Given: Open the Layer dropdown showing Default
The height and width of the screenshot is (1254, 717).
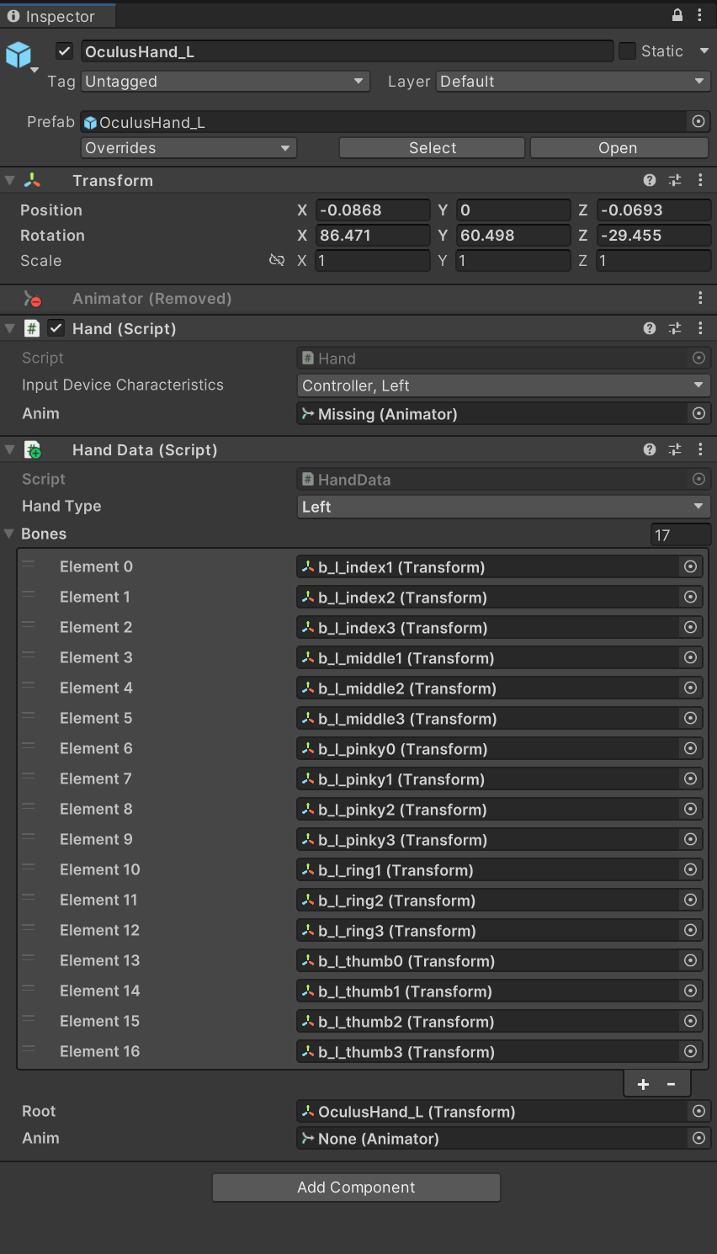Looking at the screenshot, I should pos(573,82).
